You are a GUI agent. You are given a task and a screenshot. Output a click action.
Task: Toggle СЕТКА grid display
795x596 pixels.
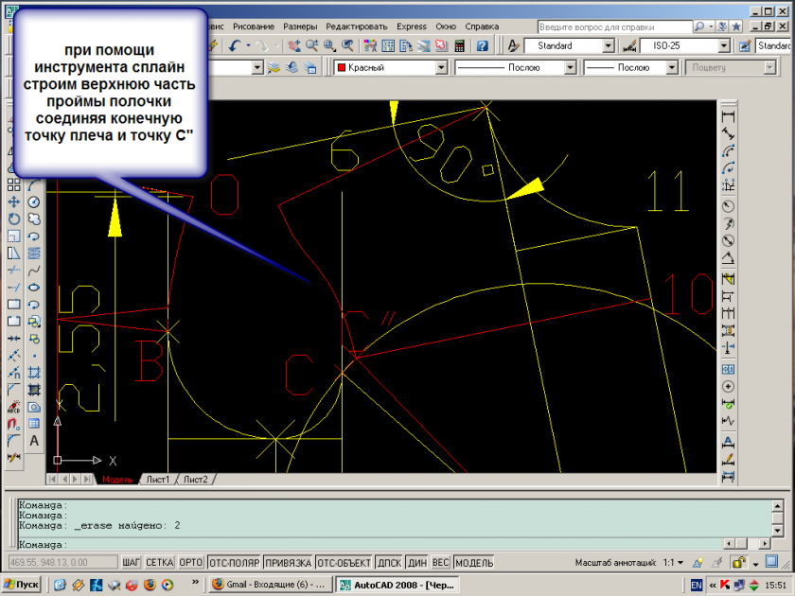(160, 563)
